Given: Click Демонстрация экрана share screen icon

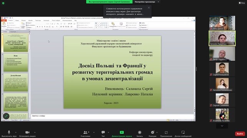Looking at the screenshot, I should tap(122, 132).
